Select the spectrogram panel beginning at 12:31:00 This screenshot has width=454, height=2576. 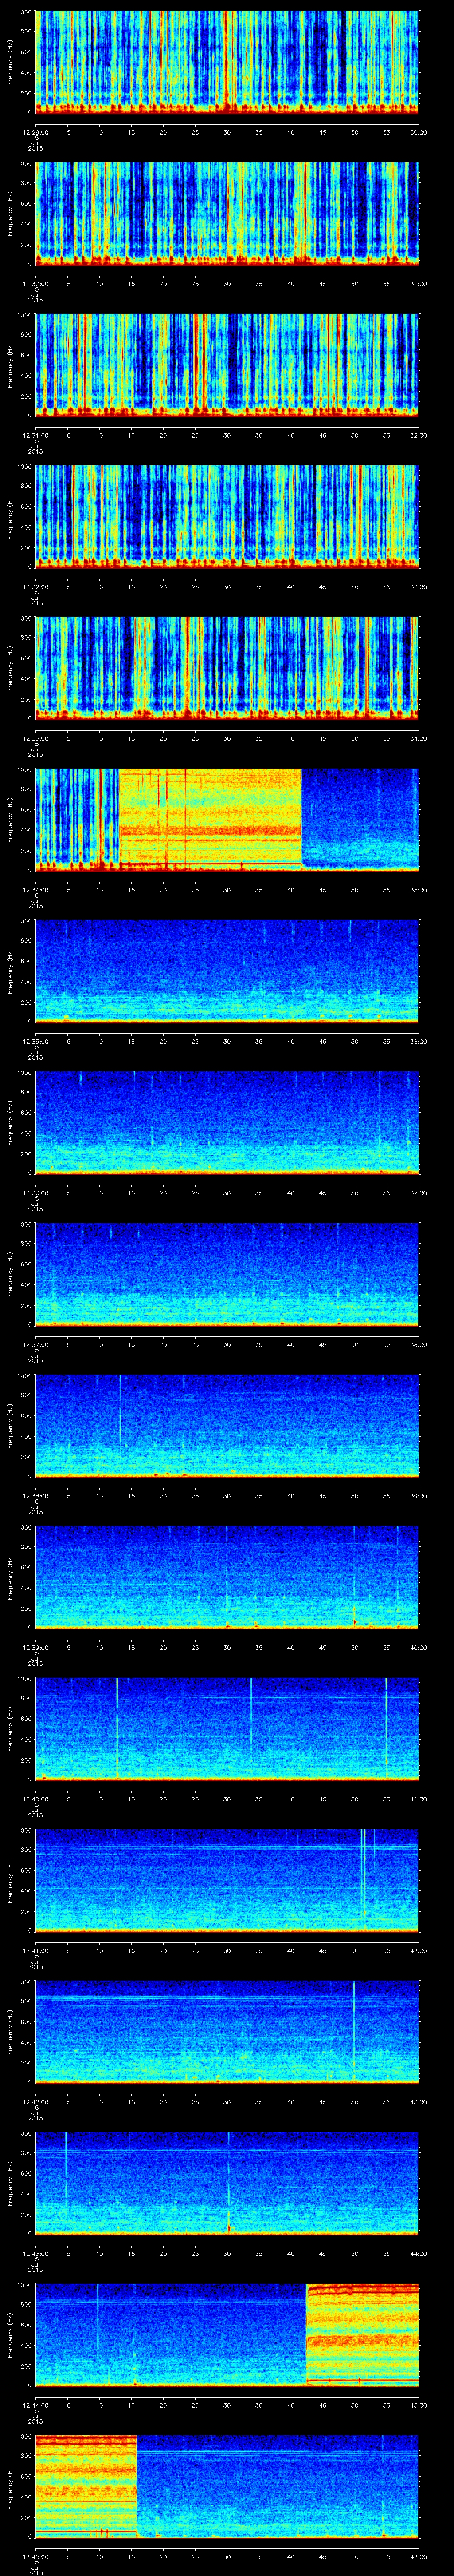pos(227,365)
